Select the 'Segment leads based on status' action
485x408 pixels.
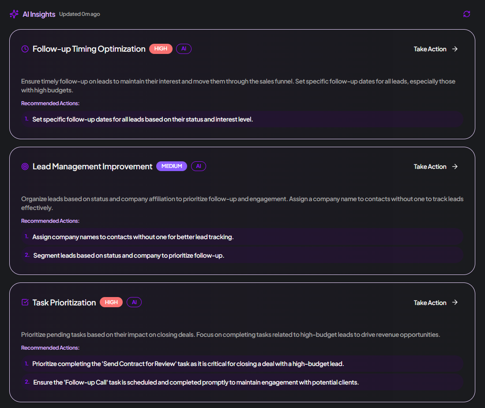[x=242, y=255]
